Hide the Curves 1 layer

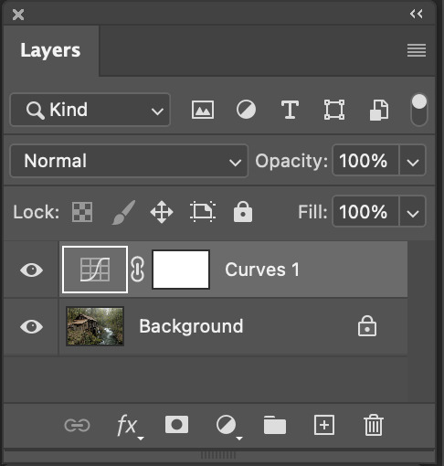[31, 270]
